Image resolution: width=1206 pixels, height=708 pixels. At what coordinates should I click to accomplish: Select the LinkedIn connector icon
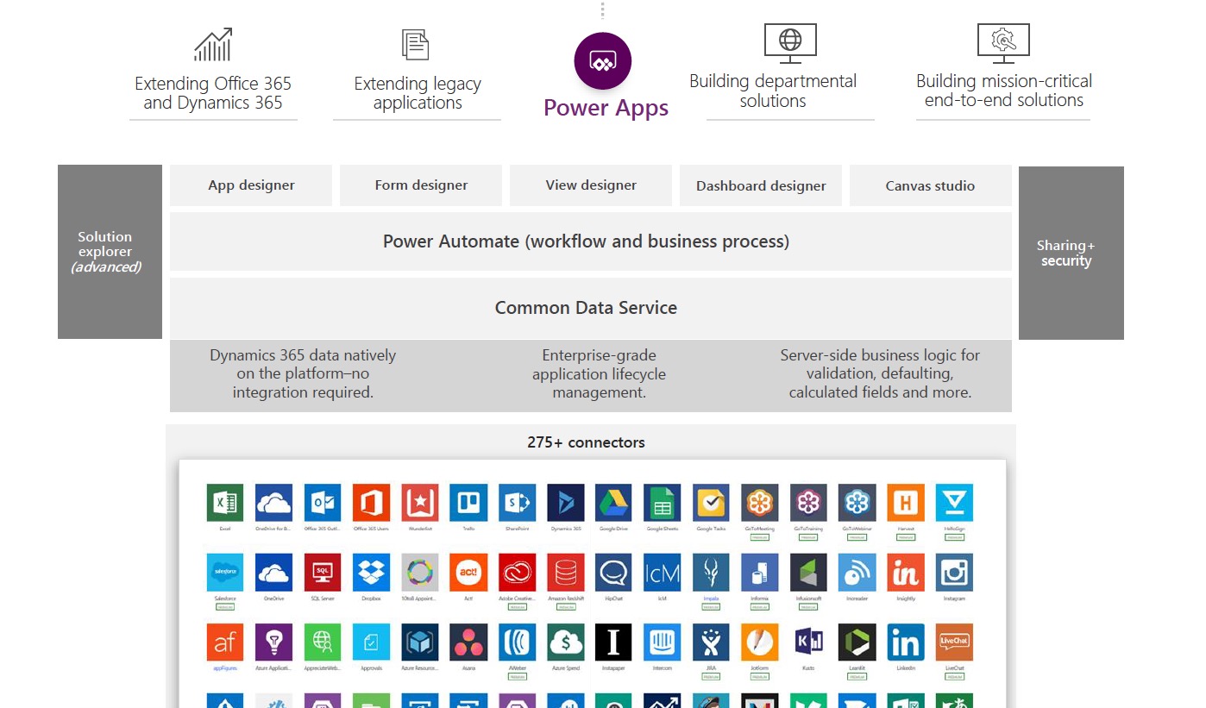tap(906, 642)
